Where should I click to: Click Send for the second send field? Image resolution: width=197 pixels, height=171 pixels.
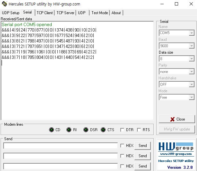(x=142, y=156)
